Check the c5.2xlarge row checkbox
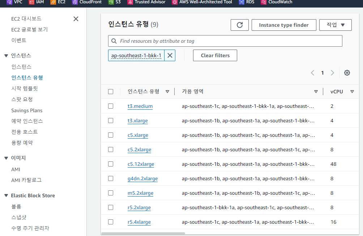Image resolution: width=363 pixels, height=236 pixels. pos(111,149)
